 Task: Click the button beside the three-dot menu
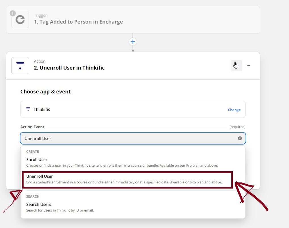tap(236, 66)
